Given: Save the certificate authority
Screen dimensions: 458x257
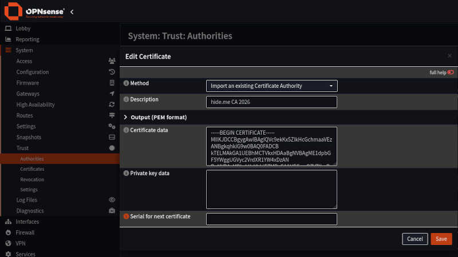Looking at the screenshot, I should pyautogui.click(x=441, y=239).
